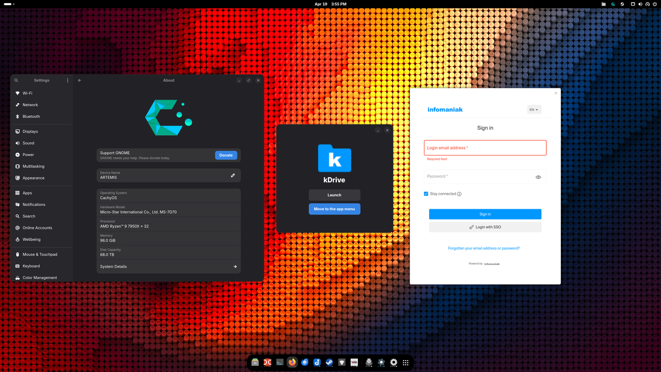Select Apps in the Settings sidebar
This screenshot has width=661, height=372.
[x=41, y=193]
